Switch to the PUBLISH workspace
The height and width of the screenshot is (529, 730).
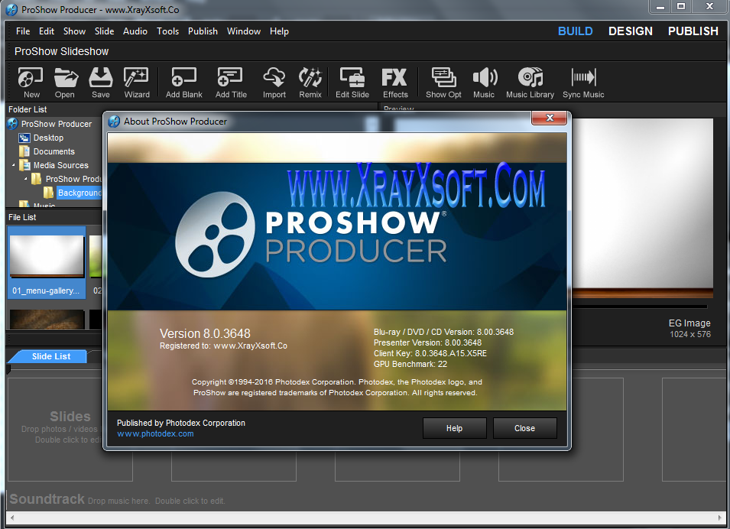click(693, 31)
